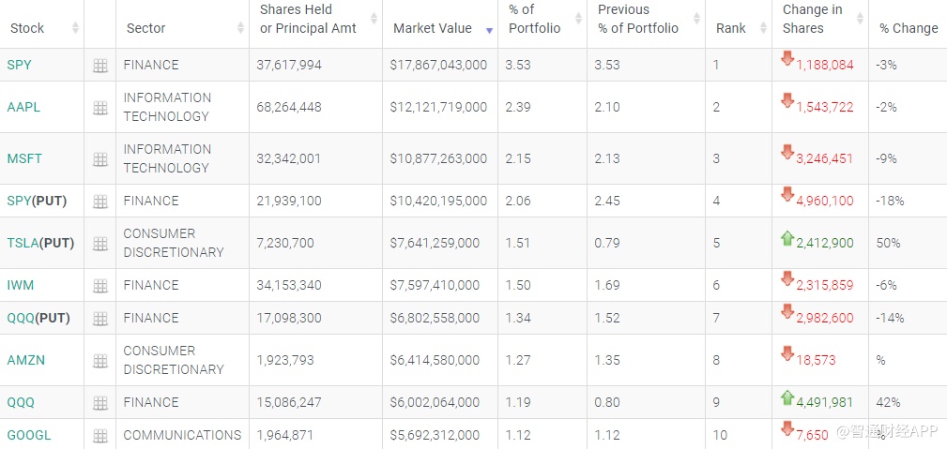
Task: Sort table by Market Value column
Action: point(433,28)
